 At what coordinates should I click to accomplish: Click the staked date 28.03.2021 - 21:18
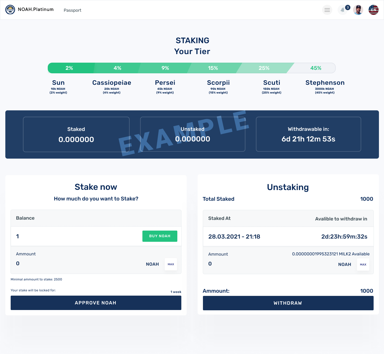click(x=234, y=236)
